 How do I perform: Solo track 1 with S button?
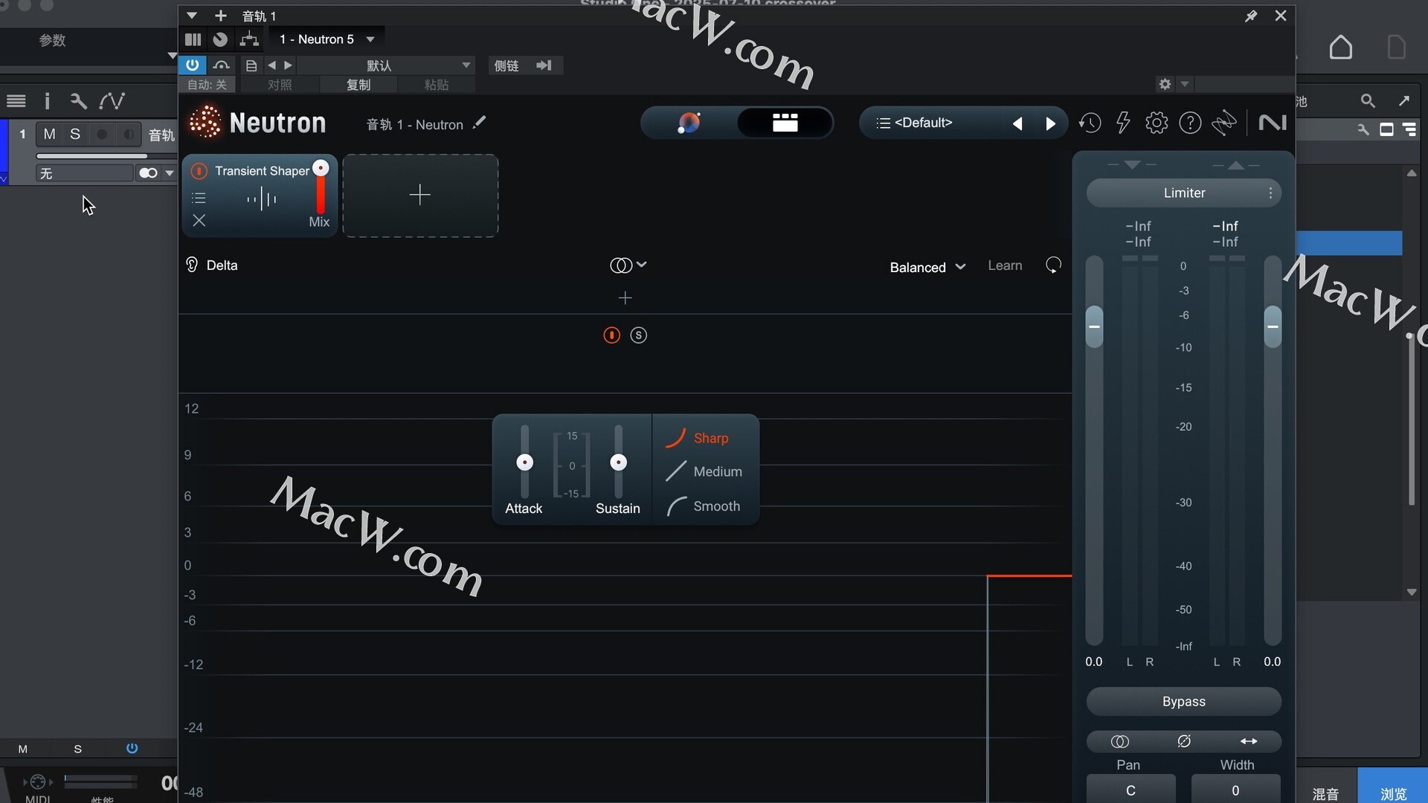click(x=75, y=134)
